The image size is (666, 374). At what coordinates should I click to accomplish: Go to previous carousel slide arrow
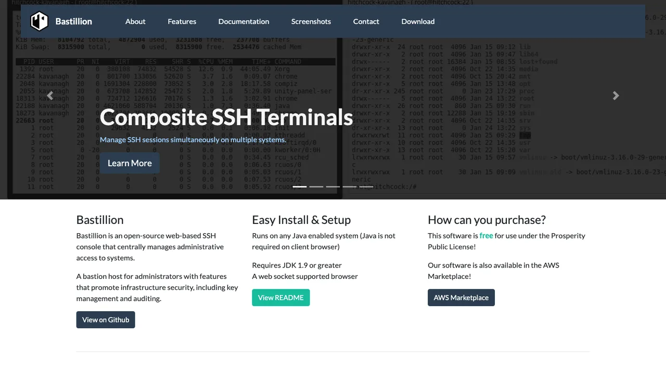pyautogui.click(x=50, y=96)
